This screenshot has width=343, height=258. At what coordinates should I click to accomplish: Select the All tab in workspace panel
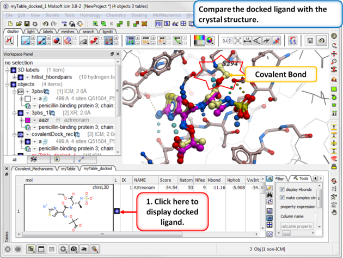[x=15, y=160]
